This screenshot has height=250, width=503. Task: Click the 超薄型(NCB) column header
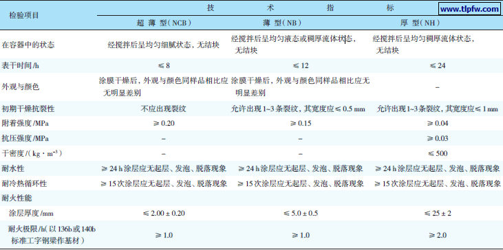(x=164, y=23)
